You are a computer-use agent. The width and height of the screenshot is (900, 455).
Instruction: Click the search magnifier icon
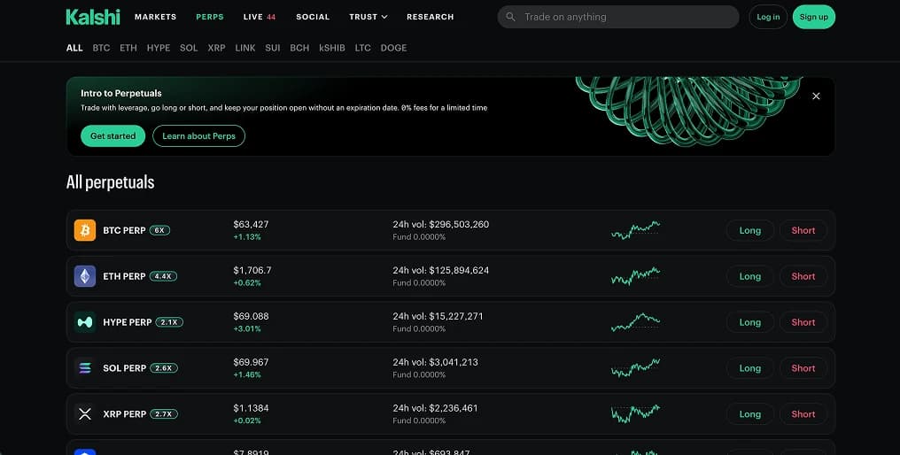[x=510, y=17]
